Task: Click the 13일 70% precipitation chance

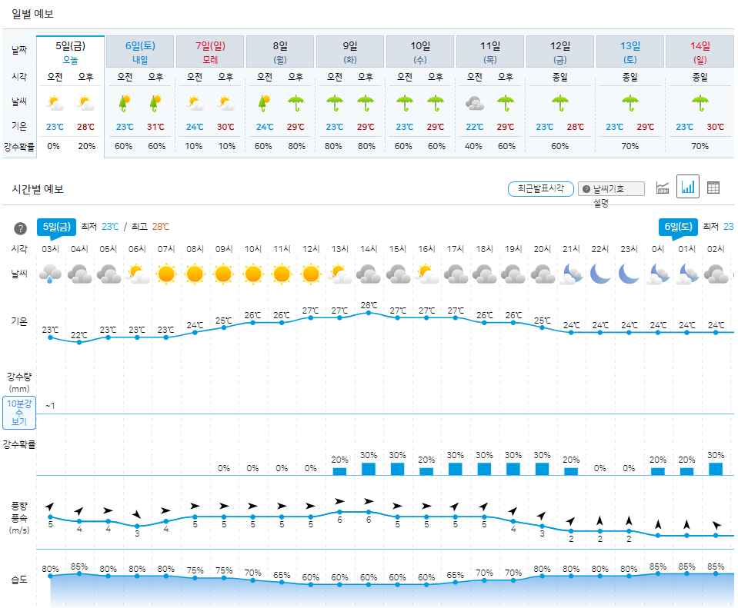Action: (629, 146)
